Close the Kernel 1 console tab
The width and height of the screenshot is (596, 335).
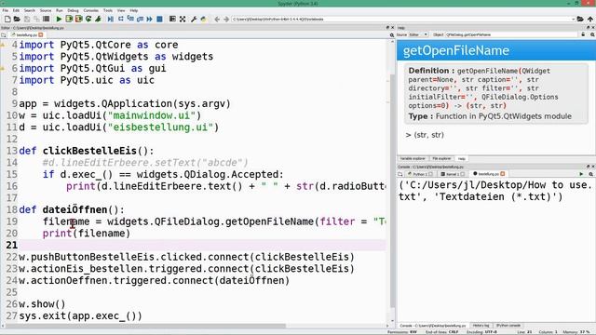463,174
